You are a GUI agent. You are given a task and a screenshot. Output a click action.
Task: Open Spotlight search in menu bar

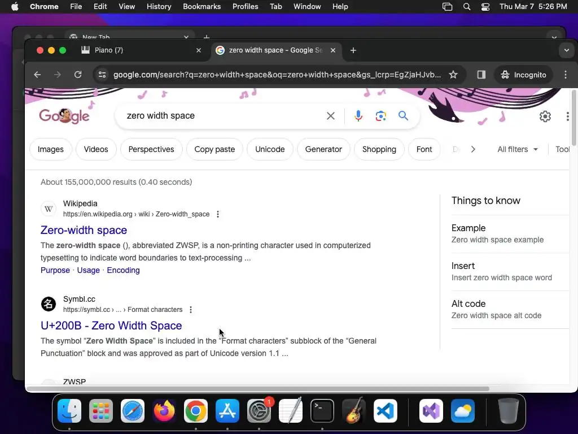tap(467, 6)
